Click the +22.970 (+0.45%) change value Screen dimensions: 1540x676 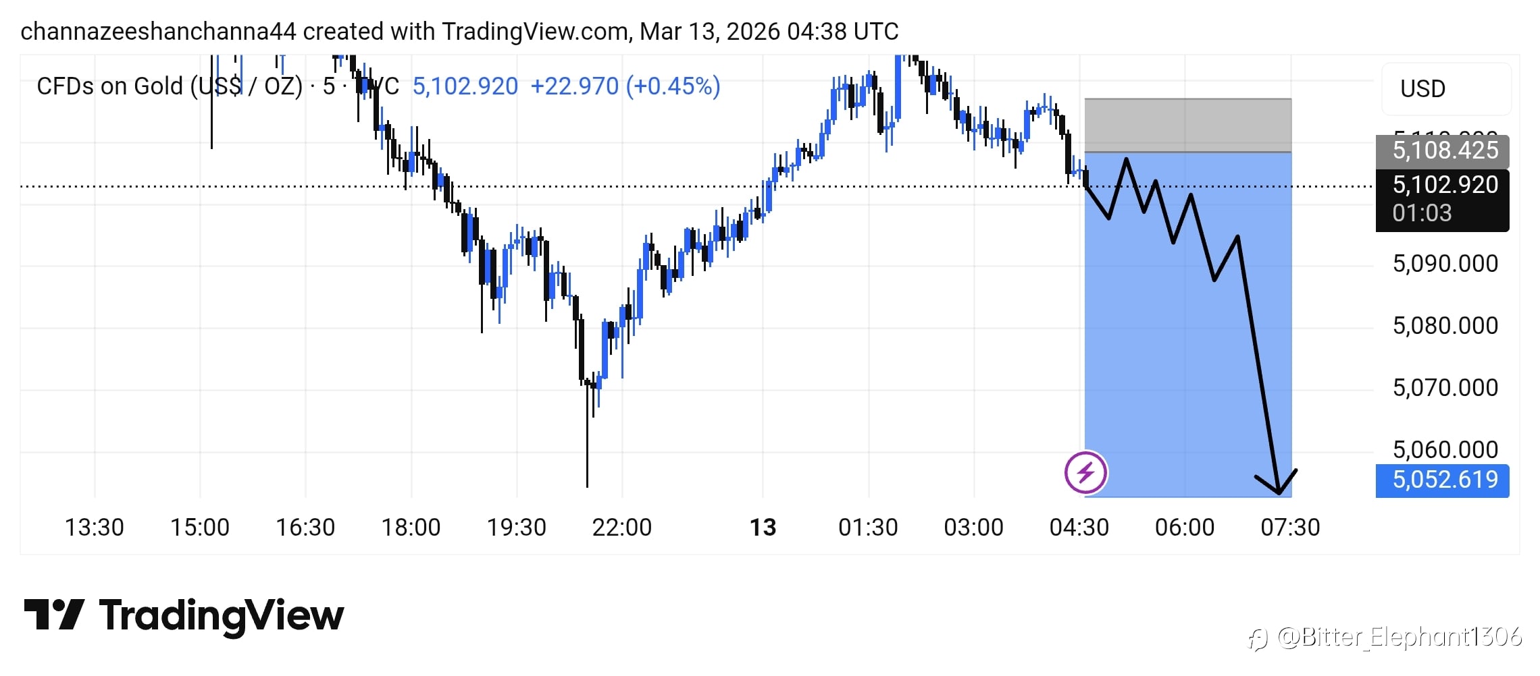click(625, 87)
